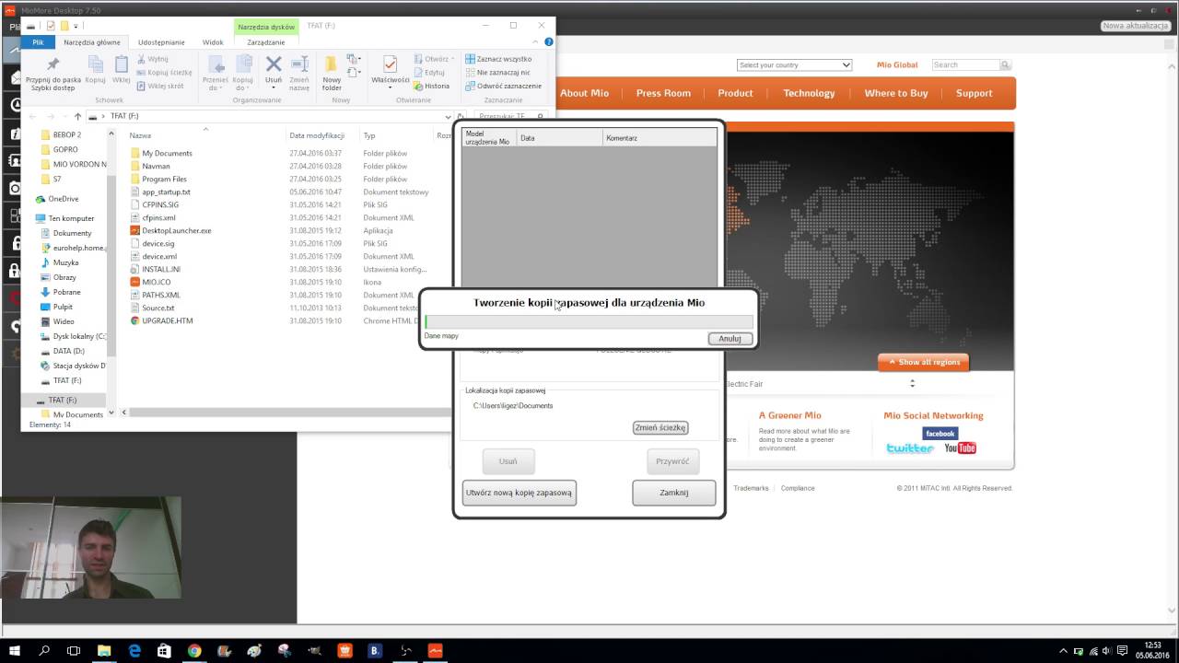
Task: Click the Przeszukaj search box in Explorer
Action: [x=513, y=116]
